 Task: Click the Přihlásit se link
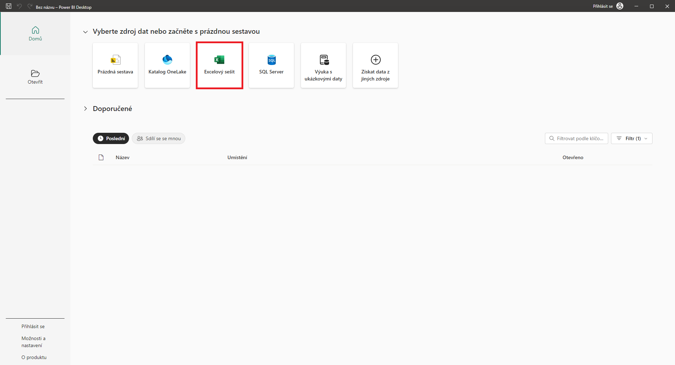click(x=33, y=326)
